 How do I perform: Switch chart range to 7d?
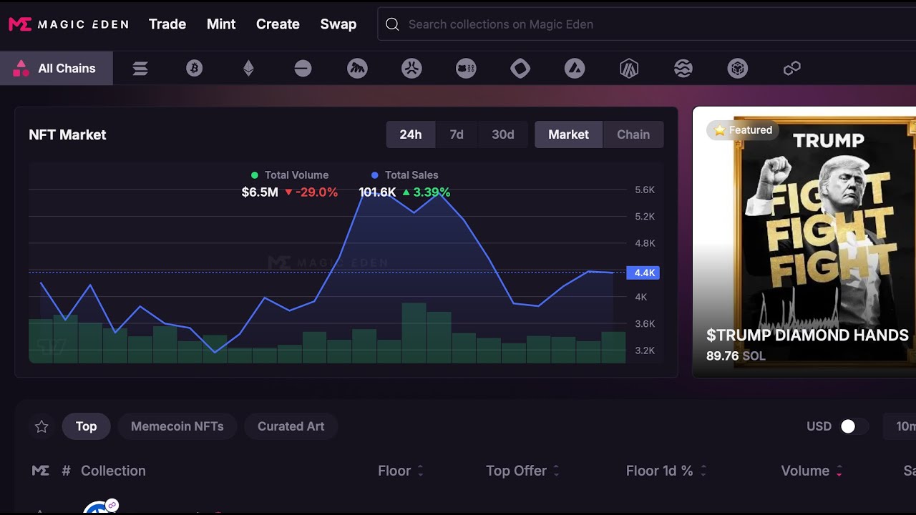pos(457,134)
